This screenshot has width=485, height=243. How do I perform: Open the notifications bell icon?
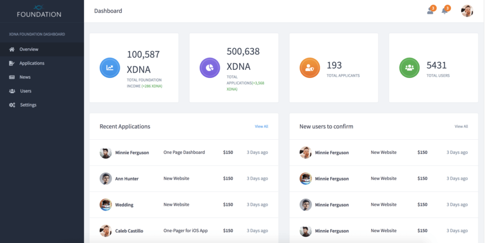pos(445,10)
